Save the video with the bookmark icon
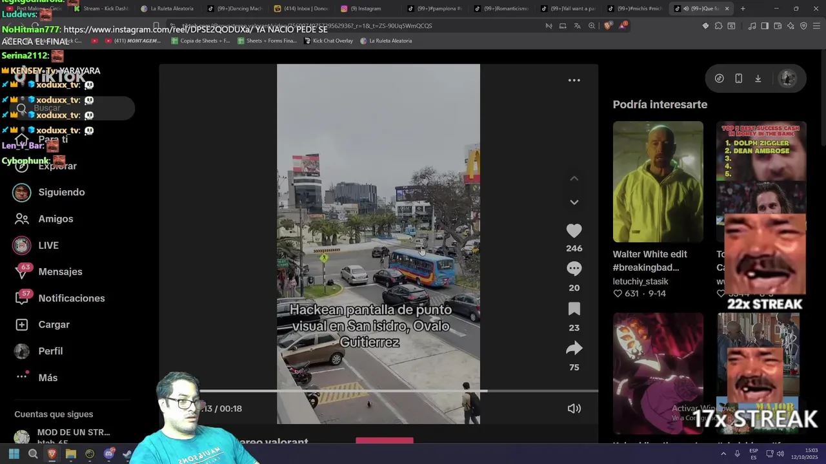 (574, 309)
